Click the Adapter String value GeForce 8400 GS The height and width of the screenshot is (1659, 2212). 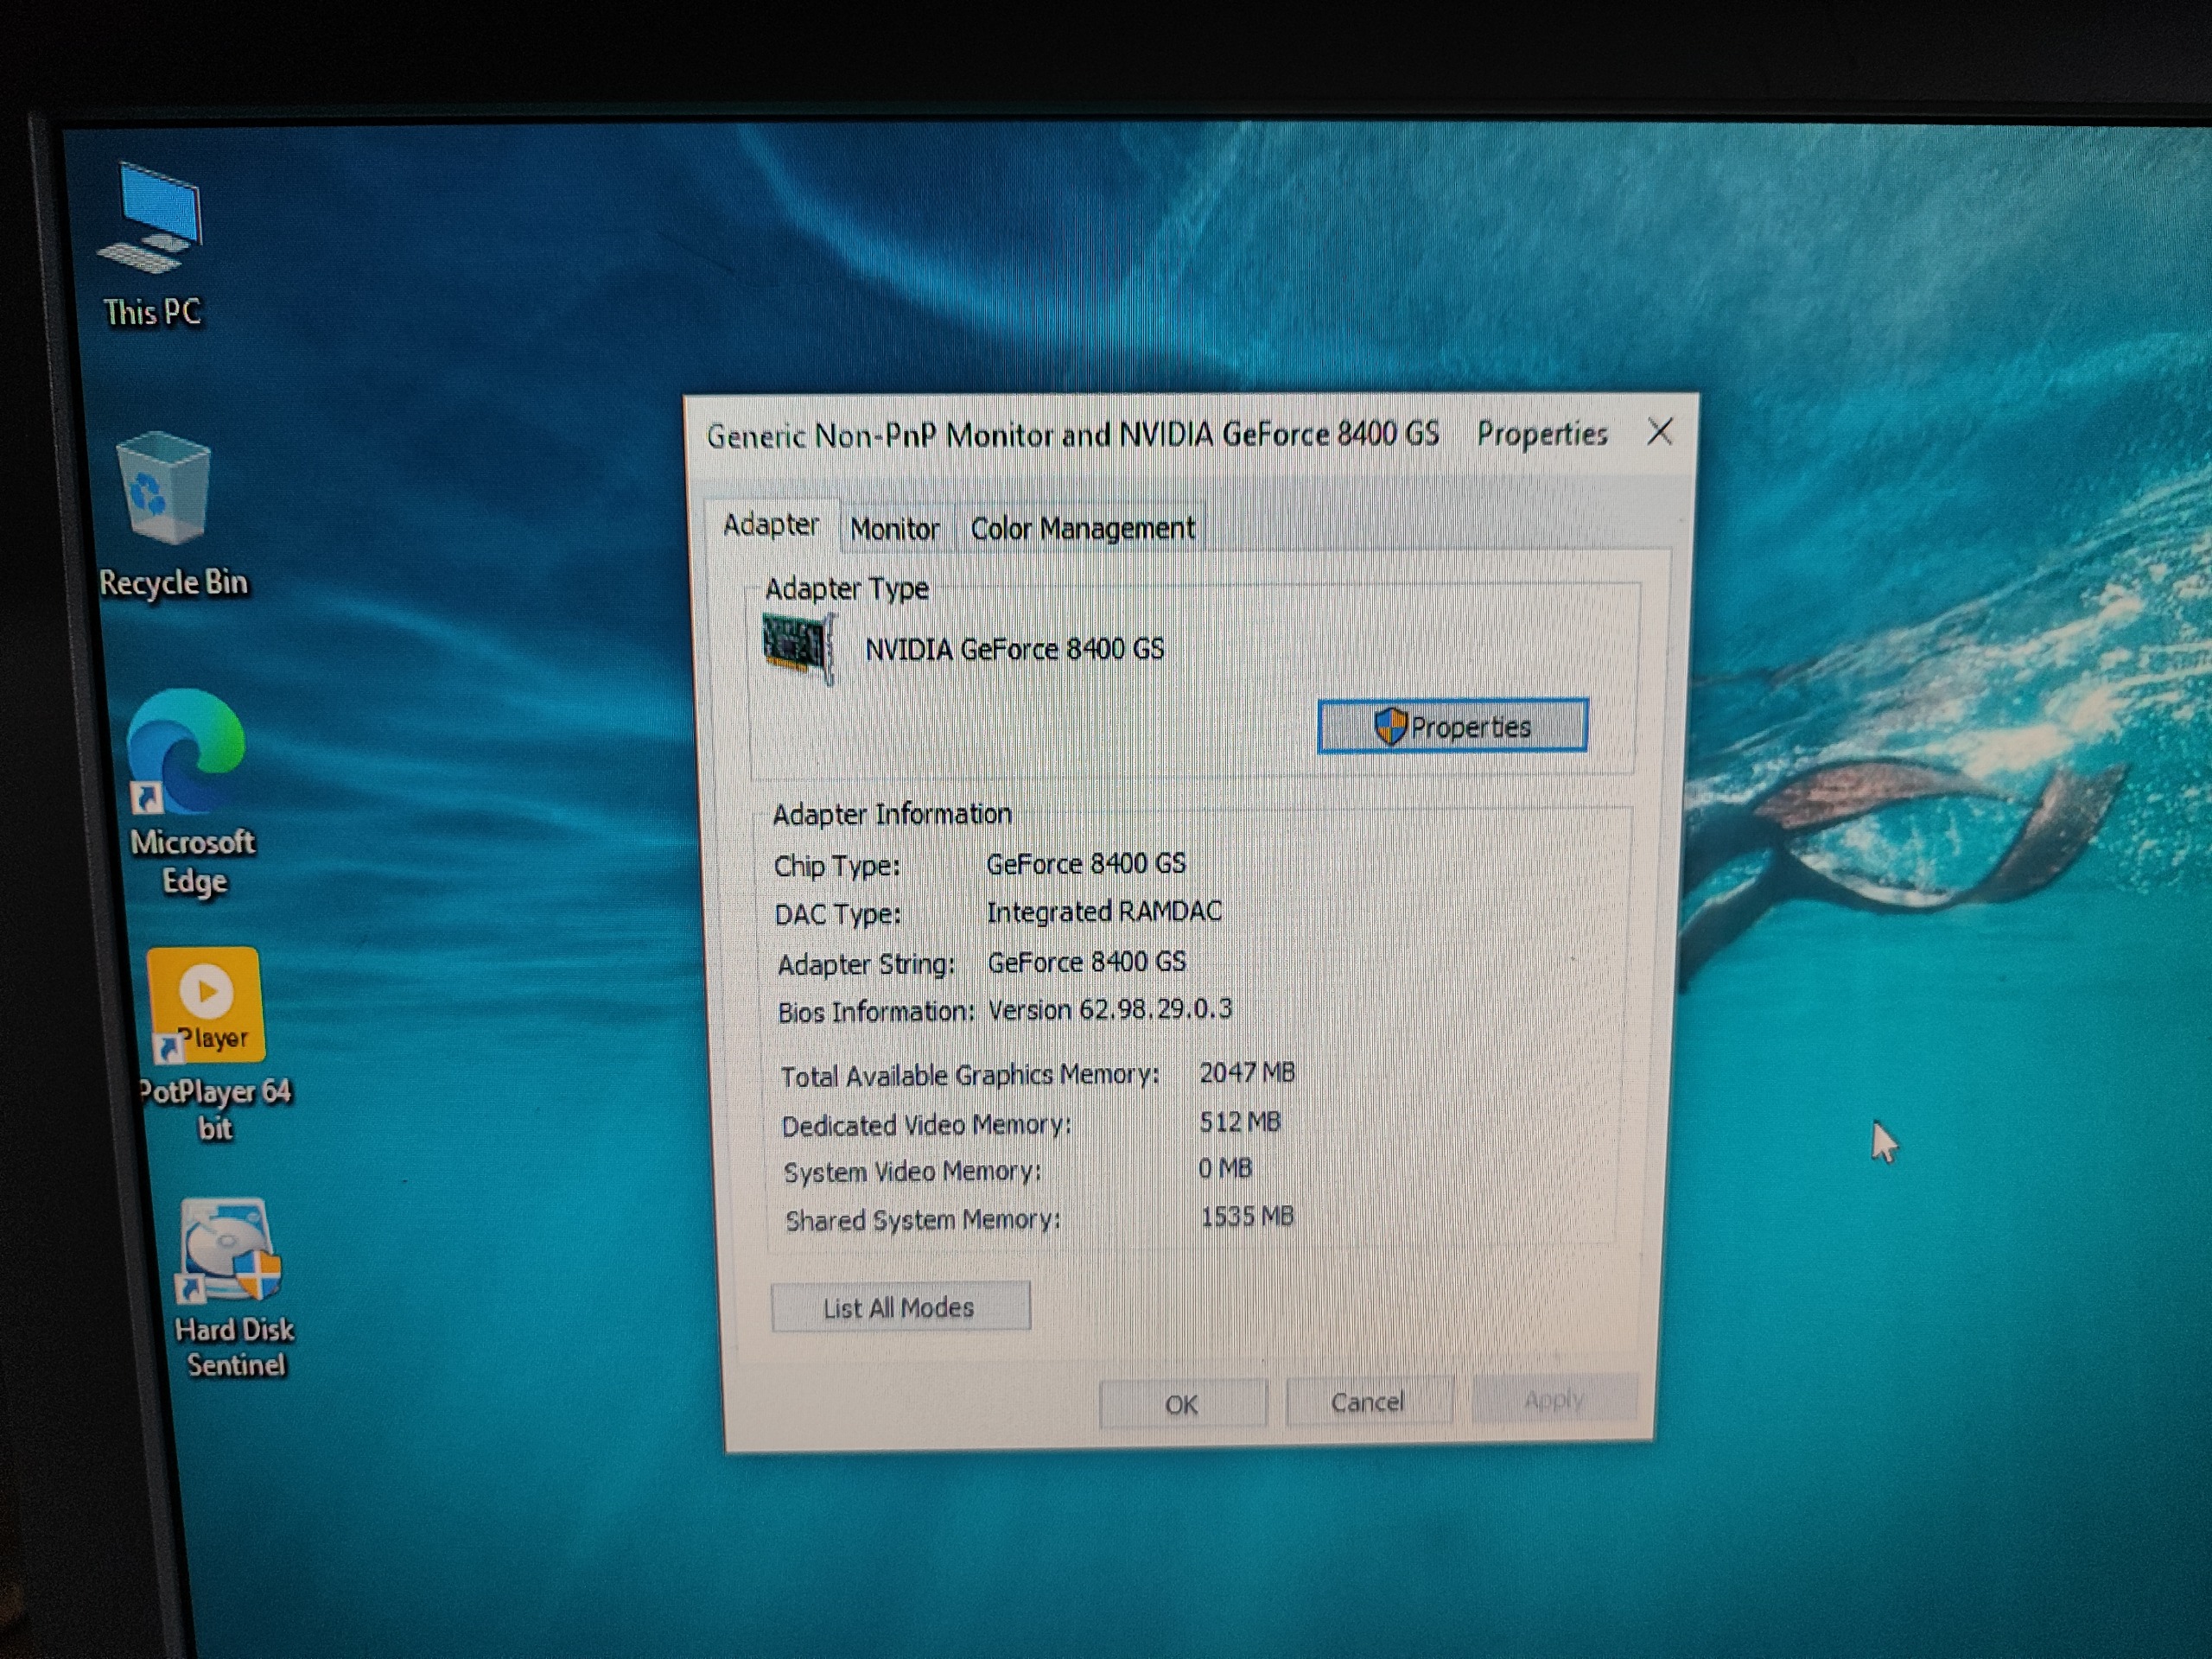1087,962
